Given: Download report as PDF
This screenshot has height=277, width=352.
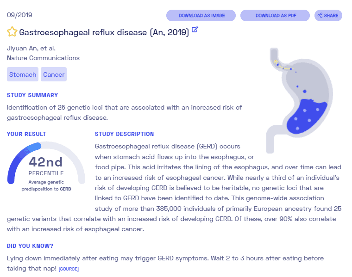Looking at the screenshot, I should pos(275,15).
